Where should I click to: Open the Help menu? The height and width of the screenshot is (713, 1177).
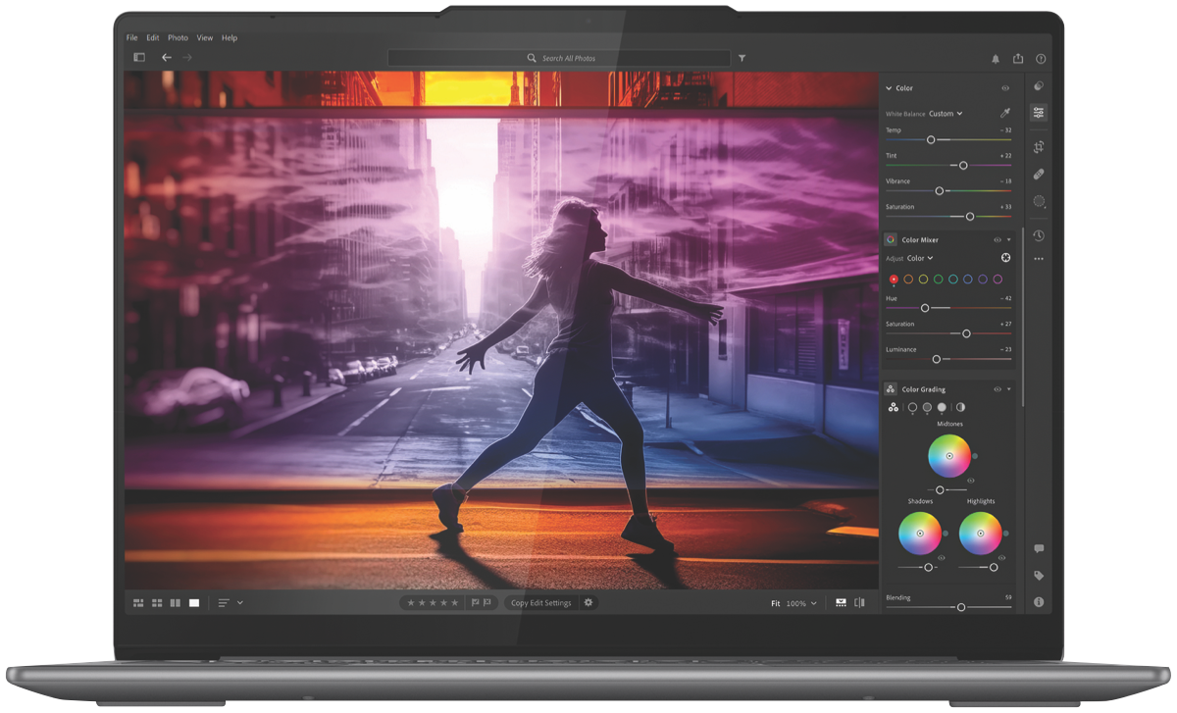[x=230, y=37]
